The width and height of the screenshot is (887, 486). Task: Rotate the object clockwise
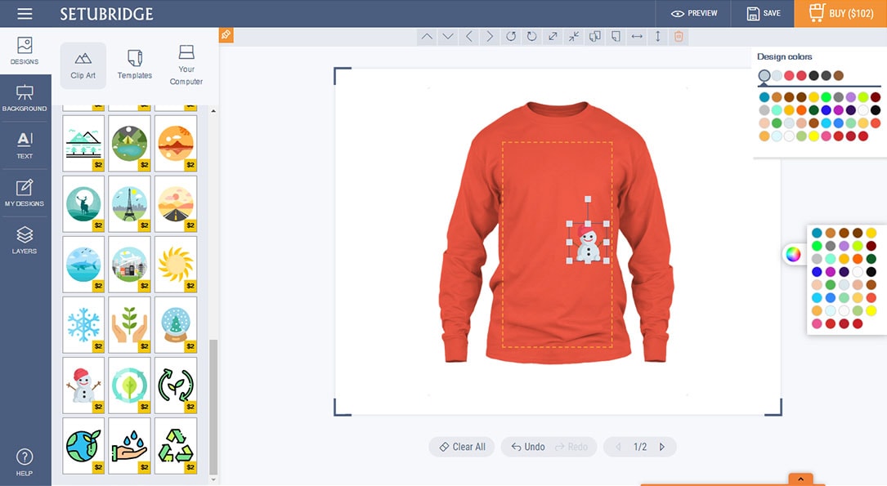pos(531,37)
